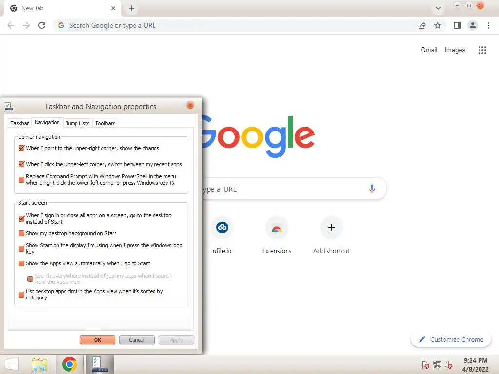
Task: Close the Taskbar and Navigation properties dialog
Action: click(x=190, y=105)
